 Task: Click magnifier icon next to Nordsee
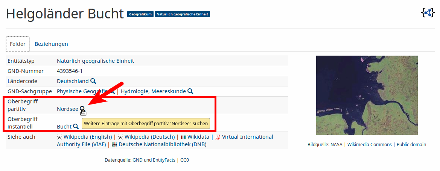[x=82, y=109]
